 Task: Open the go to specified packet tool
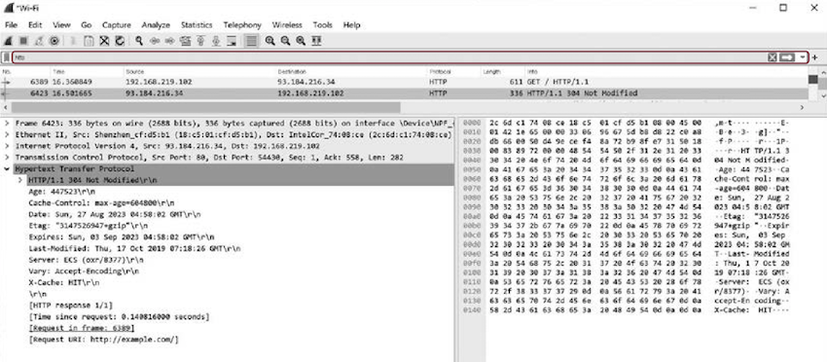point(185,41)
